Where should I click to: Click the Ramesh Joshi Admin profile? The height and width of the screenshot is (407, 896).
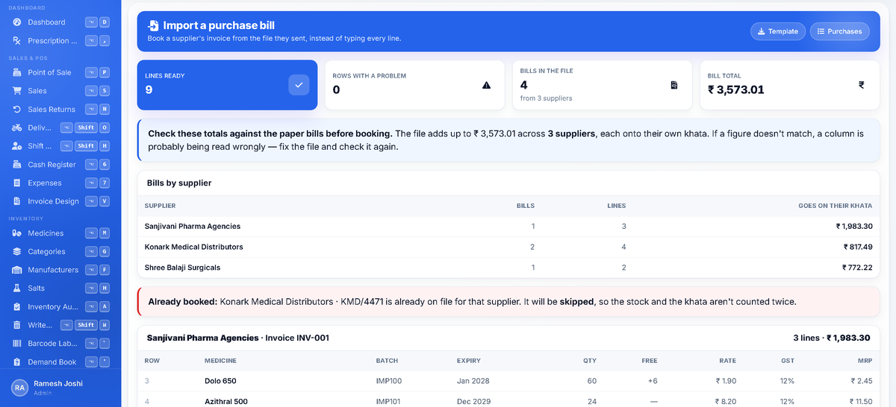(60, 388)
